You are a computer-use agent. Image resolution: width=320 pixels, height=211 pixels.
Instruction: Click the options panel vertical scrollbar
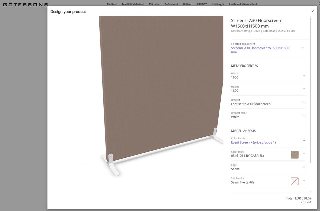click(x=310, y=91)
